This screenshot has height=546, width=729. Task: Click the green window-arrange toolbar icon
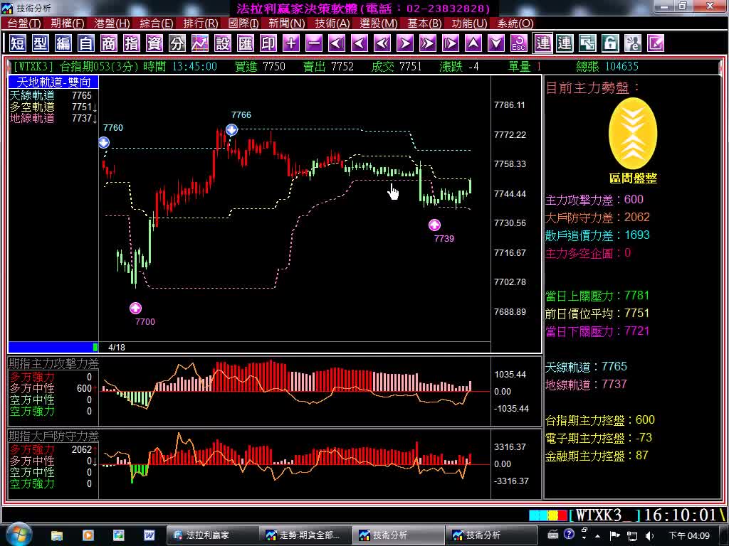(587, 43)
